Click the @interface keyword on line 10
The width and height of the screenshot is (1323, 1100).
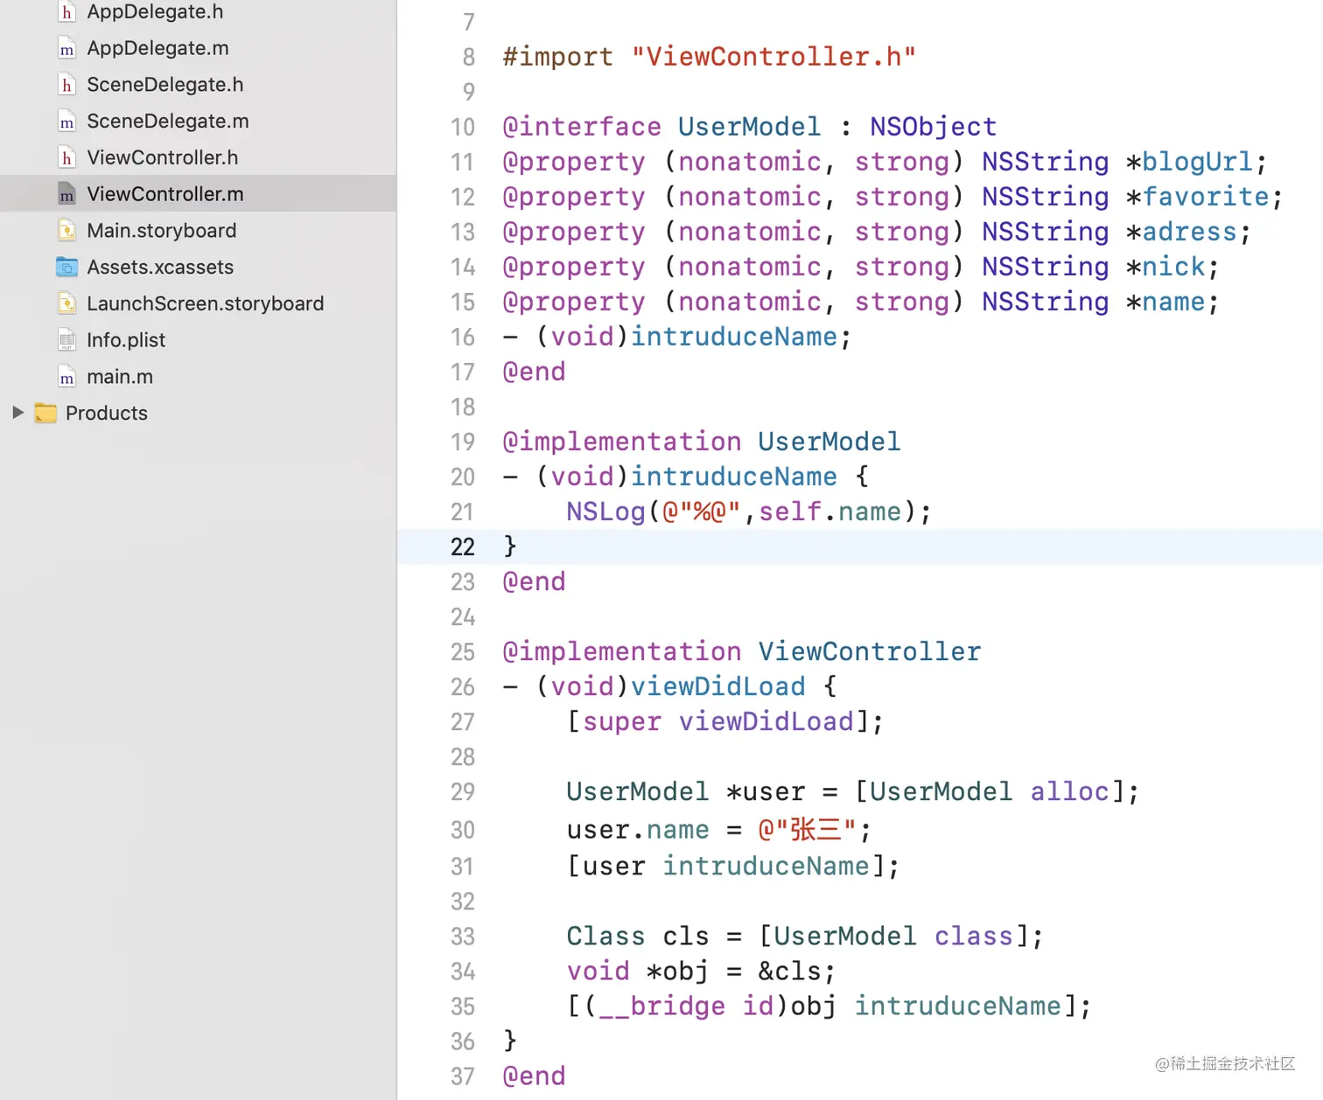click(x=582, y=127)
